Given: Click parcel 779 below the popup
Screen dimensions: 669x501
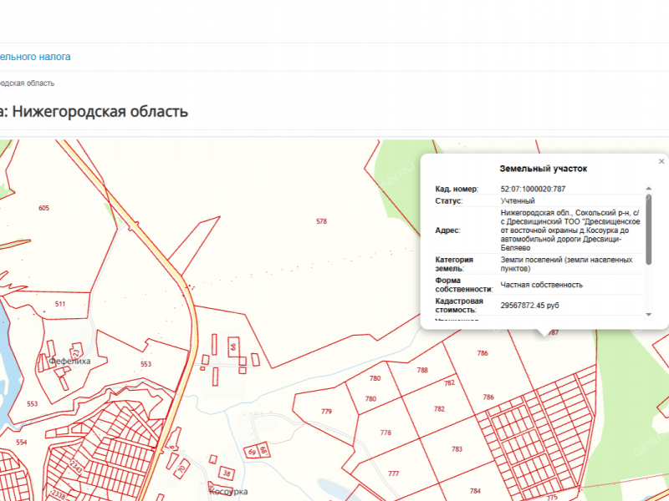Looking at the screenshot, I should pyautogui.click(x=328, y=412).
